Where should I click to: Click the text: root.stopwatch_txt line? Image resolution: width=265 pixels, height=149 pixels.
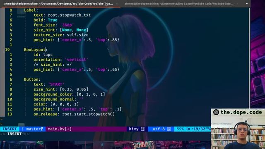tap(62, 15)
